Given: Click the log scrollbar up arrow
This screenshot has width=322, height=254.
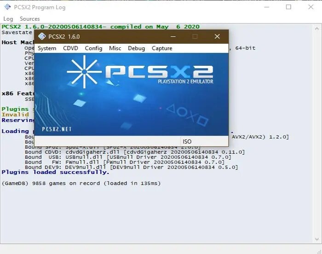Looking at the screenshot, I should [317, 29].
